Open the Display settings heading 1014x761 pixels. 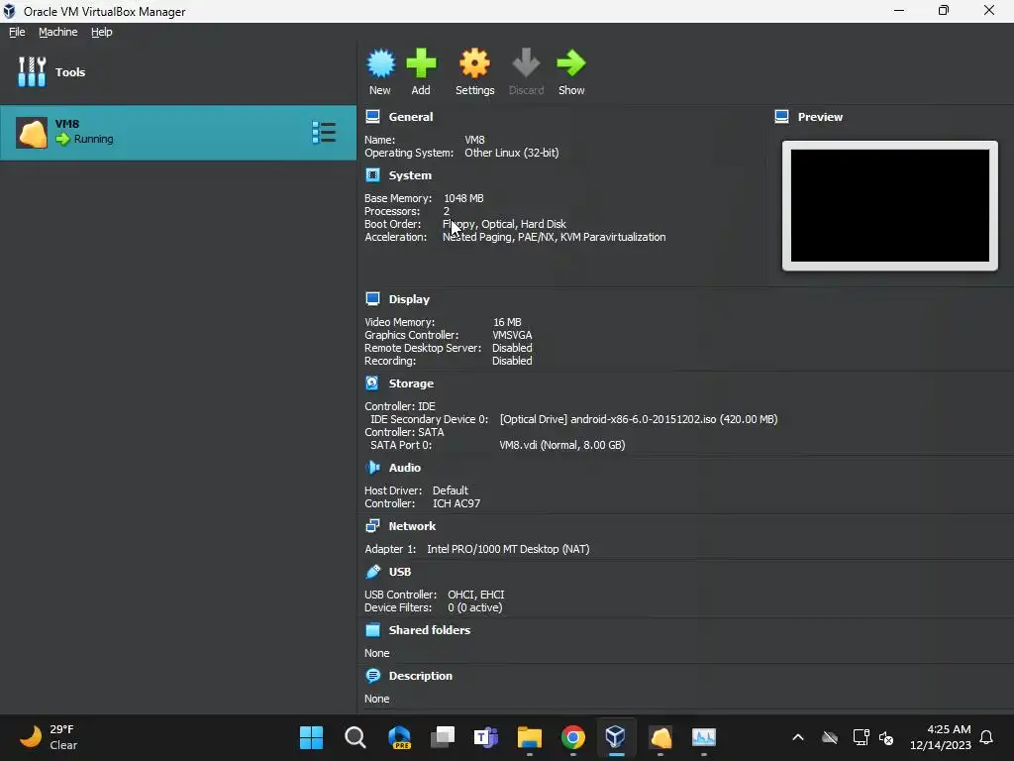click(409, 299)
